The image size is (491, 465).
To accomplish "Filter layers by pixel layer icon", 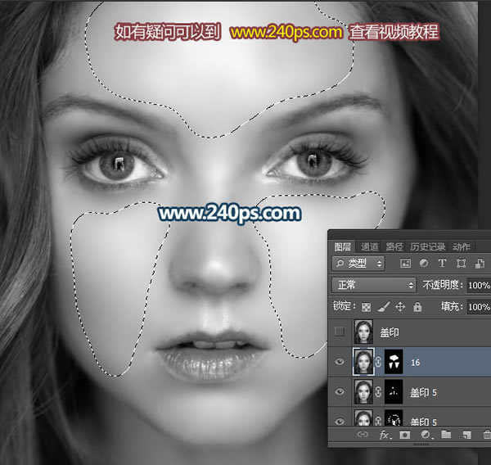I will click(406, 264).
